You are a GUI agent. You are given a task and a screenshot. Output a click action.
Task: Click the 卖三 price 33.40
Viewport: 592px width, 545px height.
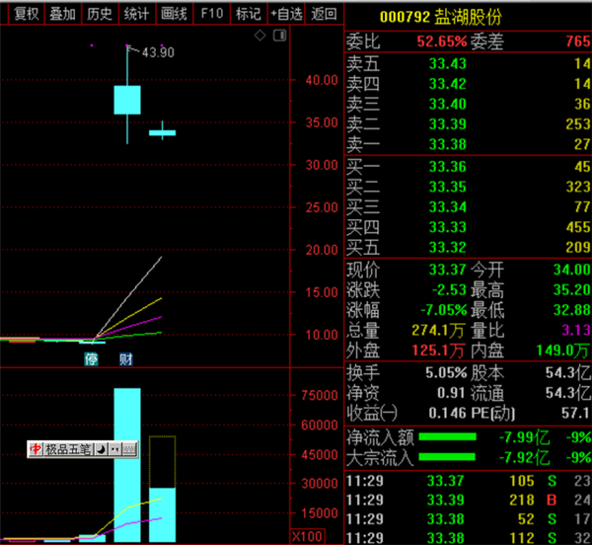click(447, 104)
